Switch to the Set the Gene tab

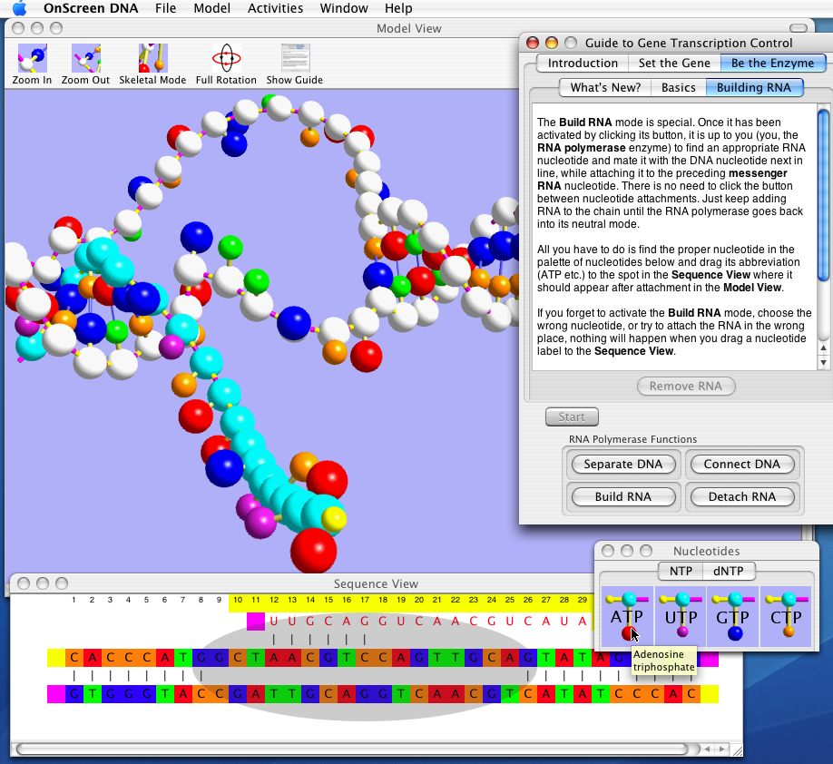(x=674, y=63)
